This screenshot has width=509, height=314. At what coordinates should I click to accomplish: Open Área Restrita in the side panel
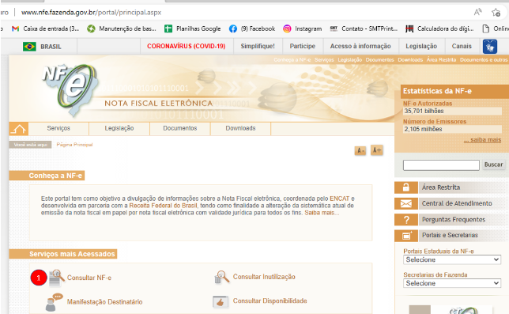[441, 187]
